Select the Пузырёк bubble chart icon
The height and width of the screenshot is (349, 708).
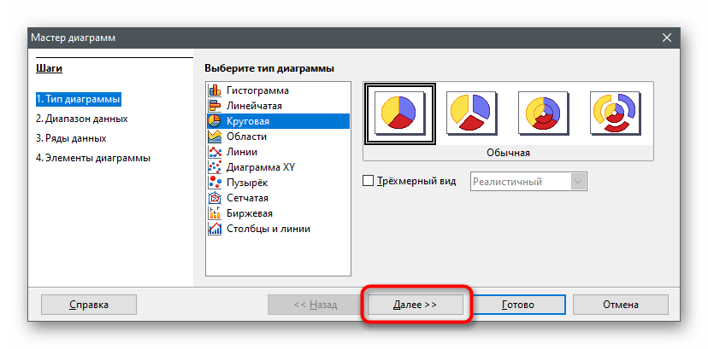tap(215, 183)
